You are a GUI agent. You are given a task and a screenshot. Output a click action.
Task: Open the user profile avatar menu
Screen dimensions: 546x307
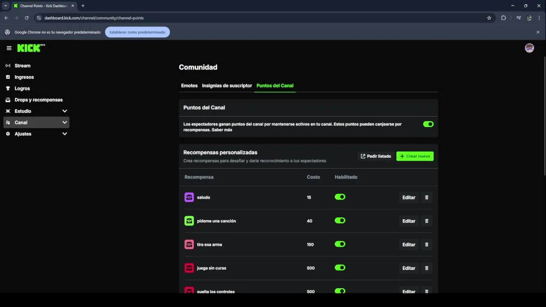tap(529, 48)
